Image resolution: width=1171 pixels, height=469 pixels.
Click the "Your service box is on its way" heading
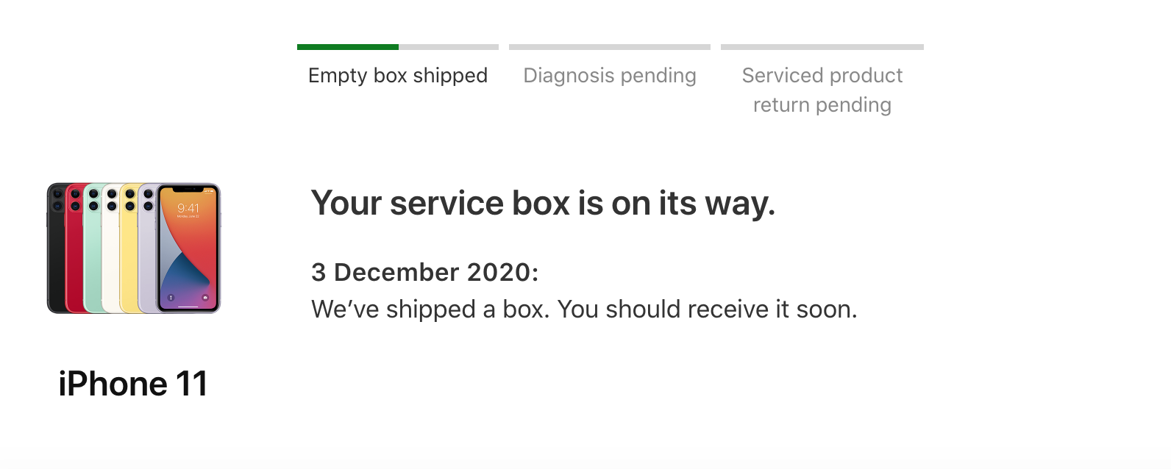click(543, 203)
